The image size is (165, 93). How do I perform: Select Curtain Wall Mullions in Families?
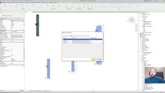(146, 48)
